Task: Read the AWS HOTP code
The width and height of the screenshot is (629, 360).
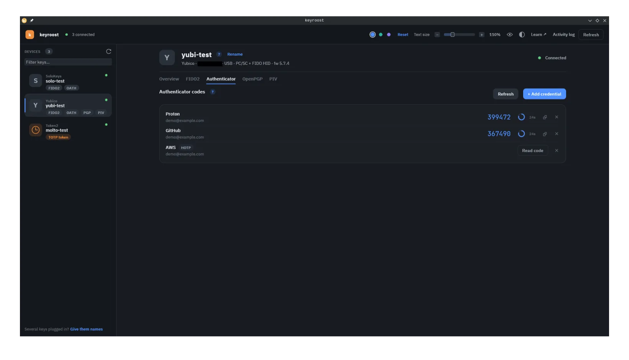Action: coord(532,150)
